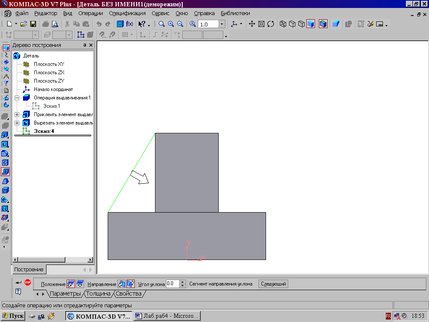The image size is (429, 322).
Task: Increase Угол уклона spinner value
Action: point(182,282)
